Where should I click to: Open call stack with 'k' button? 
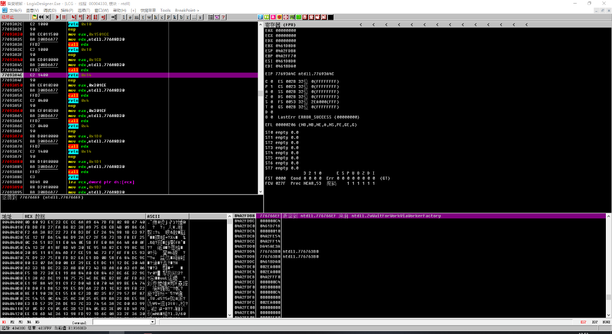[x=175, y=17]
